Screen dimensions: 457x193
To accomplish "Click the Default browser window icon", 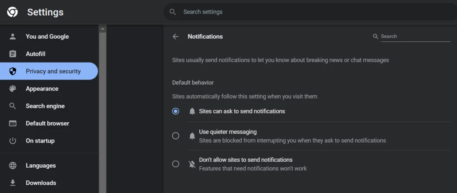I will tap(13, 123).
